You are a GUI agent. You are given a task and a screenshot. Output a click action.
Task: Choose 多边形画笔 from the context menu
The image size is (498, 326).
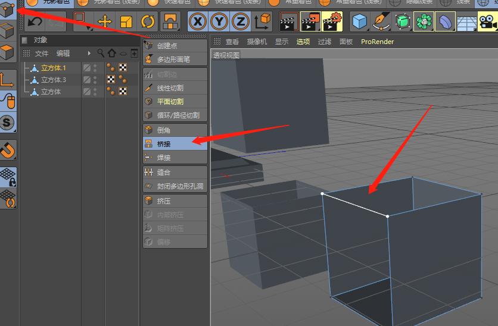click(x=175, y=59)
